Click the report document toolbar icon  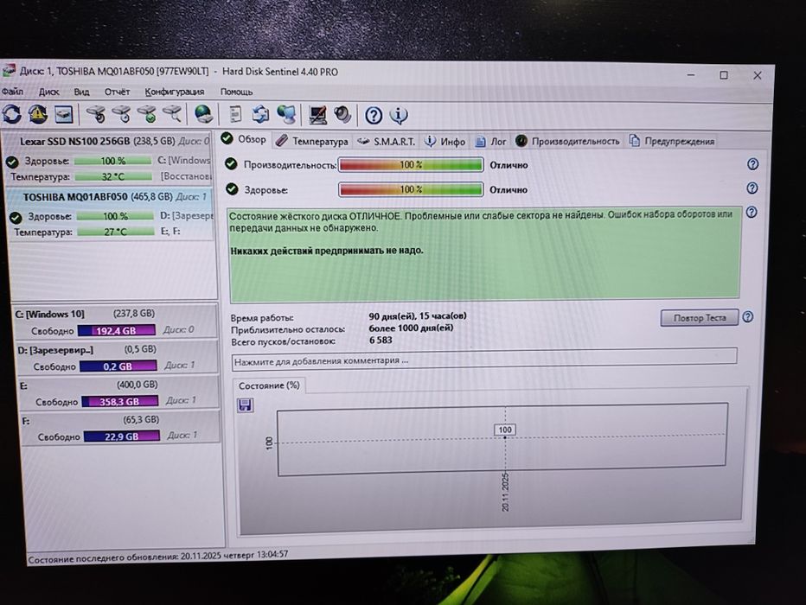(235, 114)
